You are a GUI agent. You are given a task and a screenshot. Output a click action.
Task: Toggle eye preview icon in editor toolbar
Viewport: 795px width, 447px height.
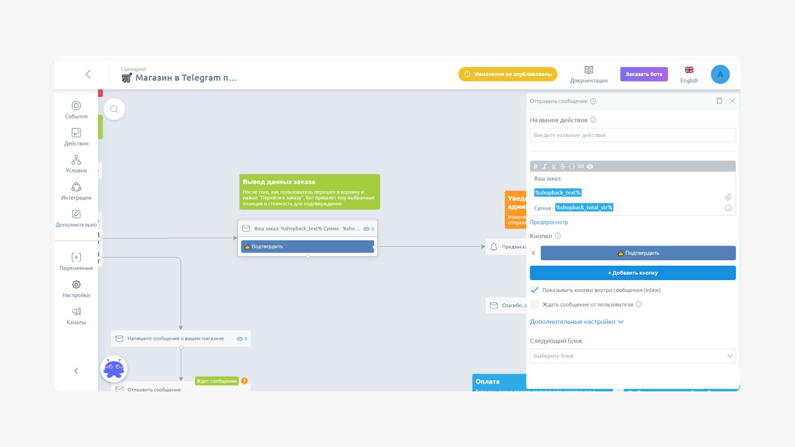pos(590,166)
